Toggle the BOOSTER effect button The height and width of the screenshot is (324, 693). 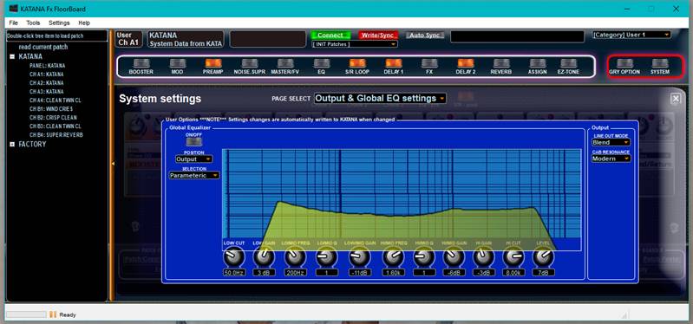141,63
